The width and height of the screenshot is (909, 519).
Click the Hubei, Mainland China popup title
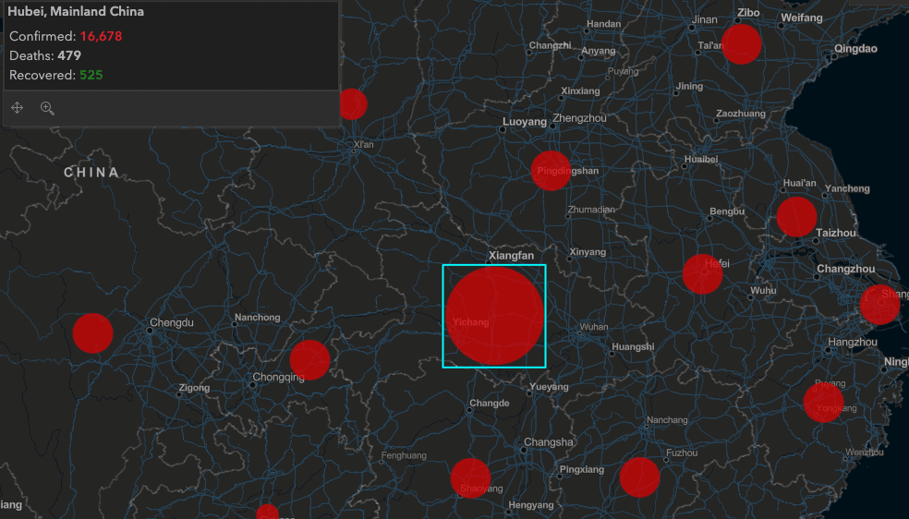pyautogui.click(x=76, y=12)
